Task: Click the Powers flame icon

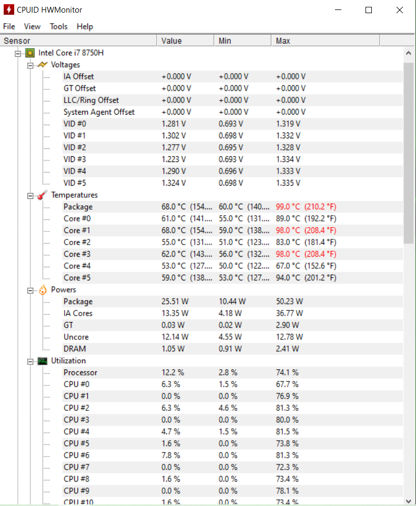Action: (x=43, y=290)
